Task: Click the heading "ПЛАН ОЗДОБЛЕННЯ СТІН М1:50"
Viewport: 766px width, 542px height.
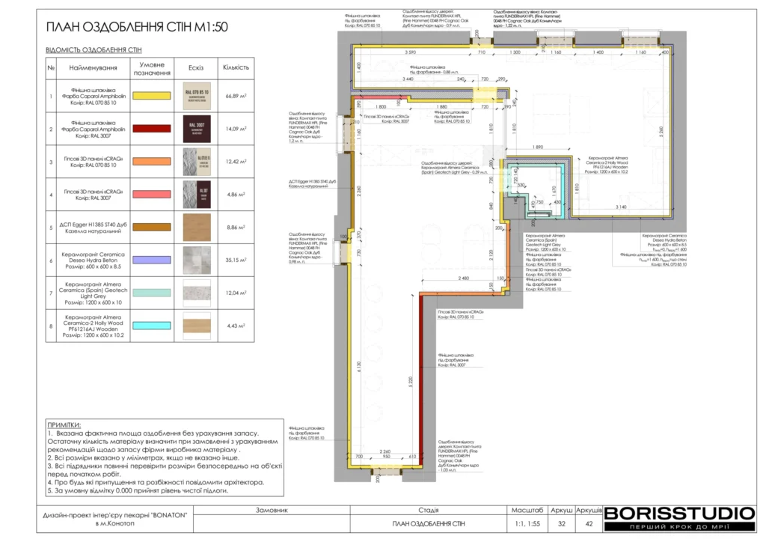Action: coord(137,27)
